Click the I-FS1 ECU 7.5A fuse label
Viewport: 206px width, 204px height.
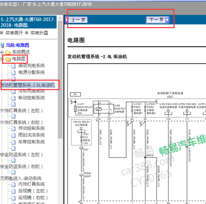pyautogui.click(x=86, y=139)
